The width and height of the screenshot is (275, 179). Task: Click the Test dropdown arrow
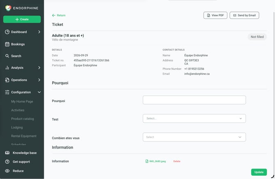[241, 119]
